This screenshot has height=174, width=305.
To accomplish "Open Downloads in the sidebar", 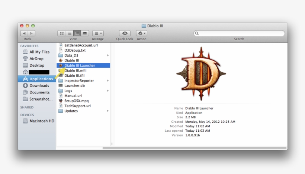I will [37, 86].
